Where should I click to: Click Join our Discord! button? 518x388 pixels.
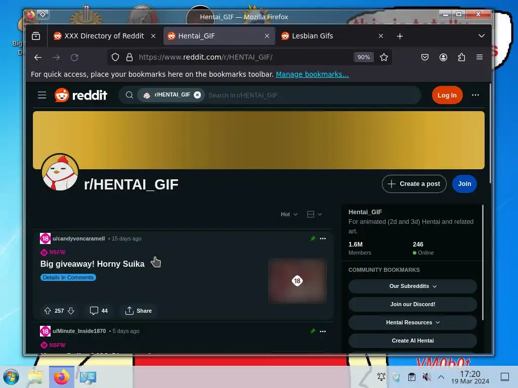pos(413,305)
